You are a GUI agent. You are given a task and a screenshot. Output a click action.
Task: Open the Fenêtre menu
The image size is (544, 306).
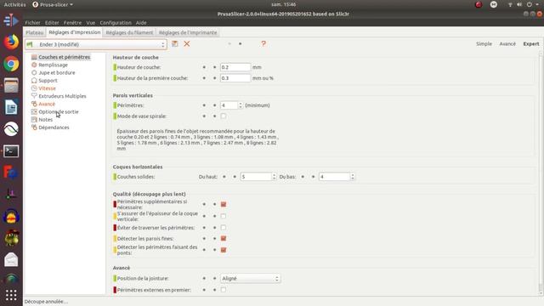click(72, 23)
